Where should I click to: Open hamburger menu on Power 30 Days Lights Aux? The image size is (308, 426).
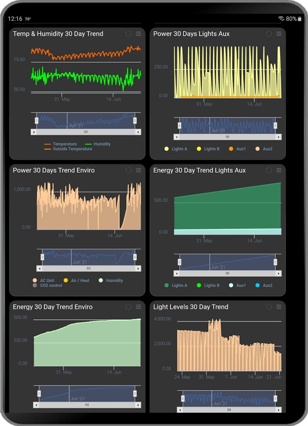click(279, 34)
